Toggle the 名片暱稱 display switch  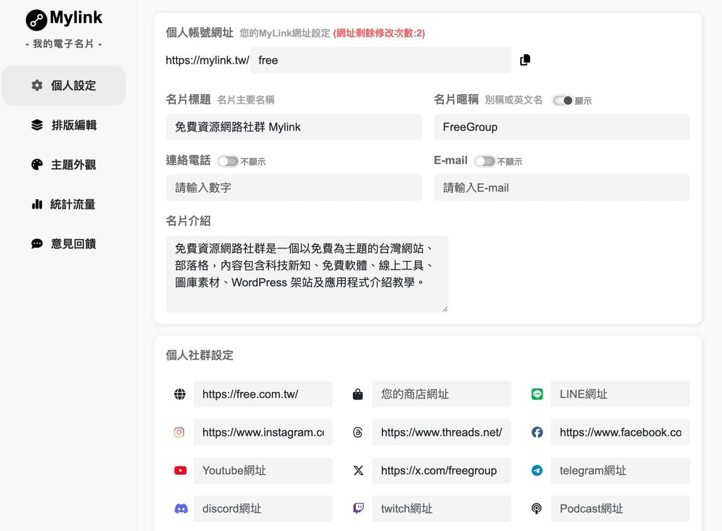(563, 100)
